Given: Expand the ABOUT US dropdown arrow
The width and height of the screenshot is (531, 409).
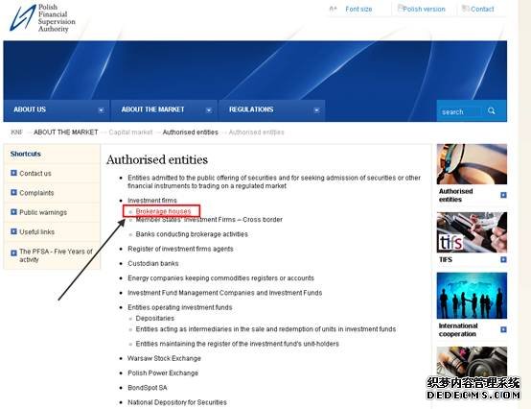Looking at the screenshot, I should [x=101, y=110].
